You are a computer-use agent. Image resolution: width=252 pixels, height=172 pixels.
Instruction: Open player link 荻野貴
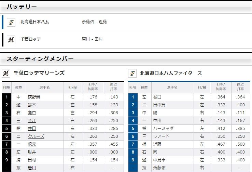(34, 97)
